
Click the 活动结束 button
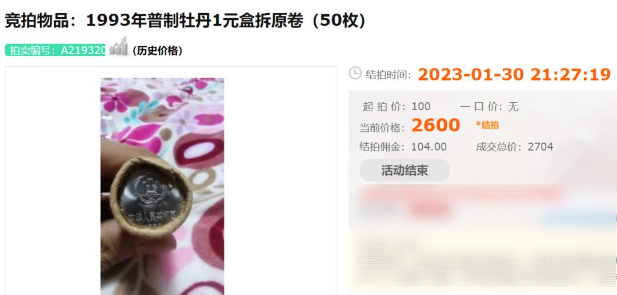(x=404, y=170)
